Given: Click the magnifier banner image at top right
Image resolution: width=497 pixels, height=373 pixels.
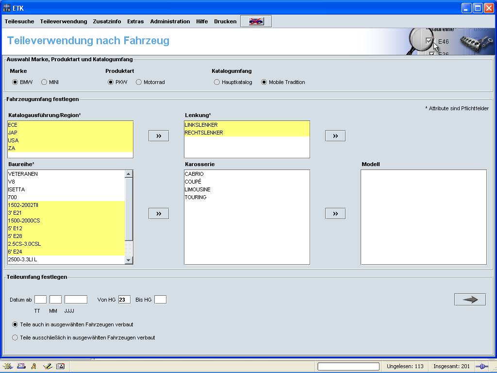Looking at the screenshot, I should (450, 42).
